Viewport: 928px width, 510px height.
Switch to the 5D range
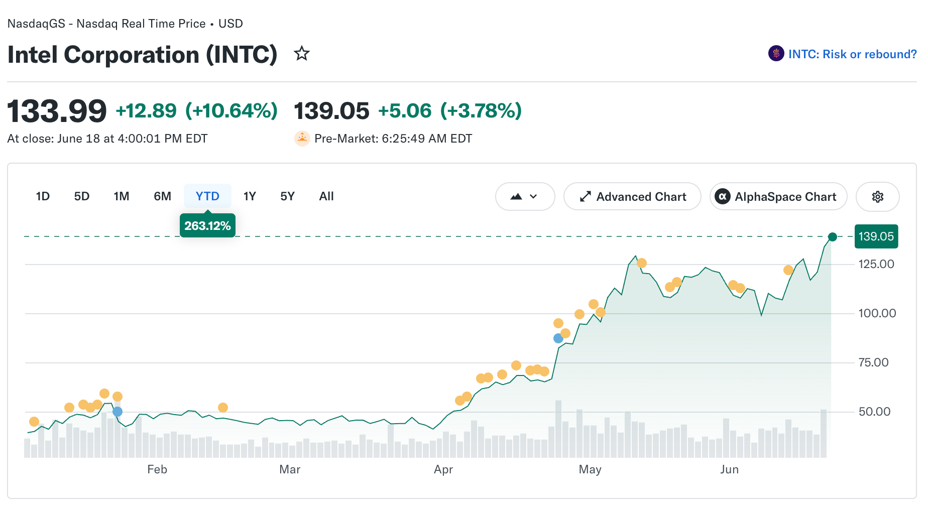click(x=81, y=196)
